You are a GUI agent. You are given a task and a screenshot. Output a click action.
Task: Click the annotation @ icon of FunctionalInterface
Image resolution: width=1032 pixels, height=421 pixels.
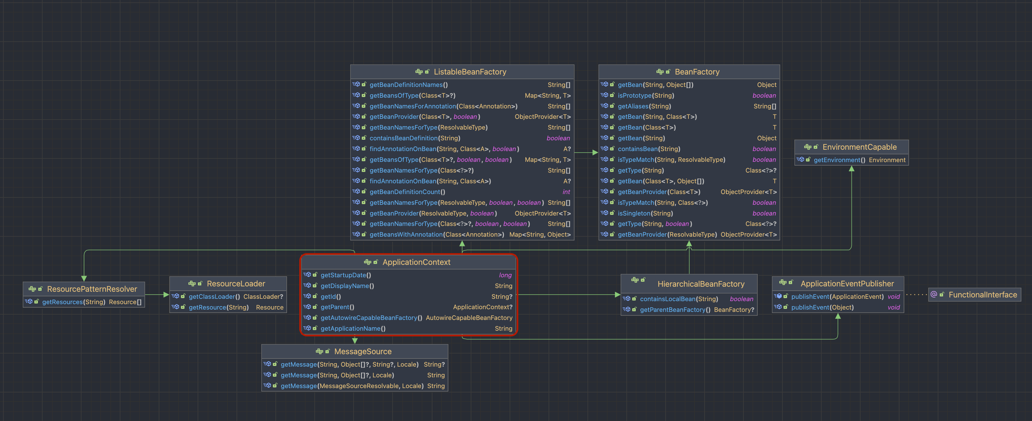click(x=934, y=294)
